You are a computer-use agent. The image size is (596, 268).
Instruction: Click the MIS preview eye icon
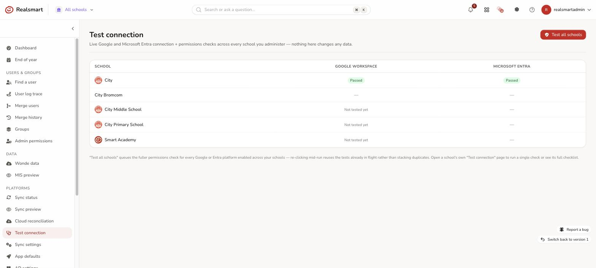pyautogui.click(x=9, y=175)
